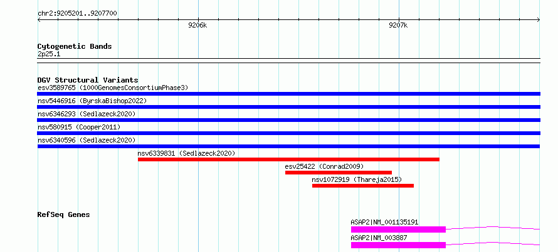Viewport: 558px width, 252px height.
Task: Click the 9207k ruler tick label
Action: (x=398, y=25)
